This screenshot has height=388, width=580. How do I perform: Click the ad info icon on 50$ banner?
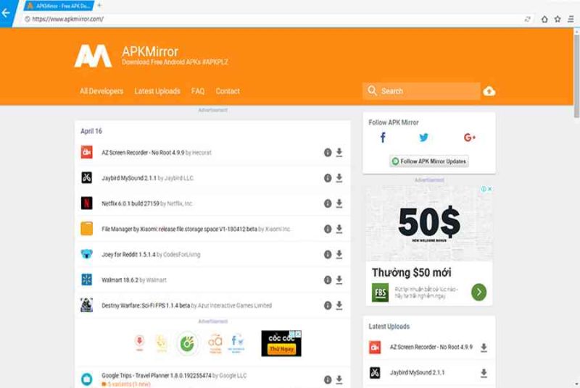tap(484, 189)
